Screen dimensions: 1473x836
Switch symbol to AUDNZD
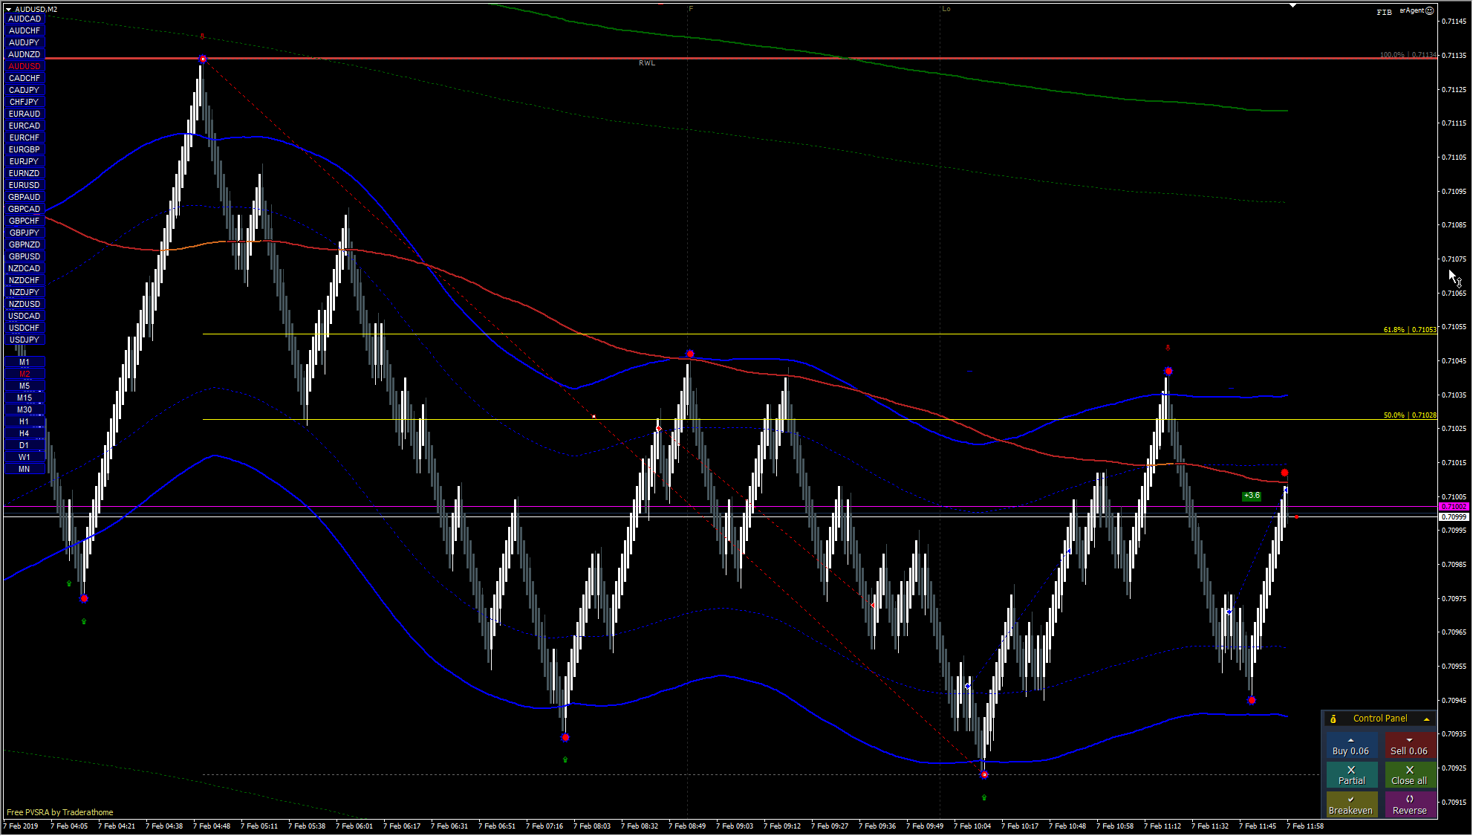(x=25, y=54)
